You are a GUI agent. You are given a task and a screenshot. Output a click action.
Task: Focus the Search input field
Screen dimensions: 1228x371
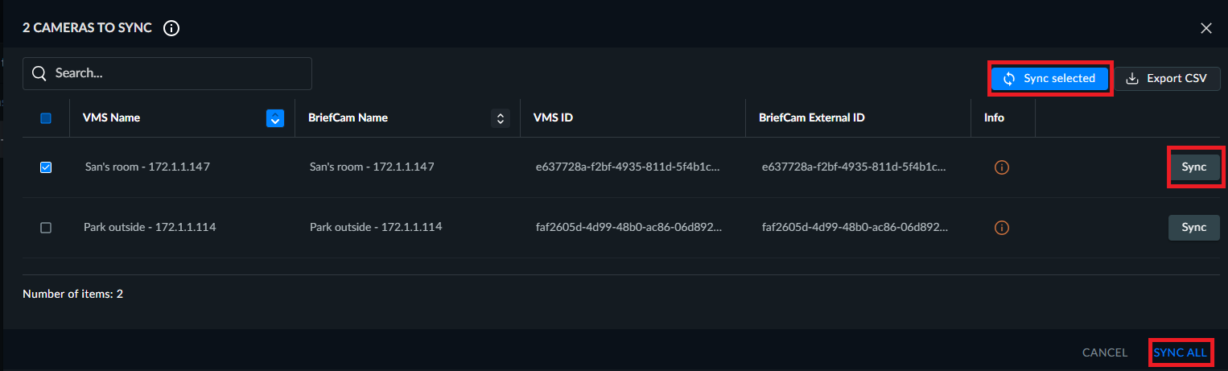[x=167, y=73]
